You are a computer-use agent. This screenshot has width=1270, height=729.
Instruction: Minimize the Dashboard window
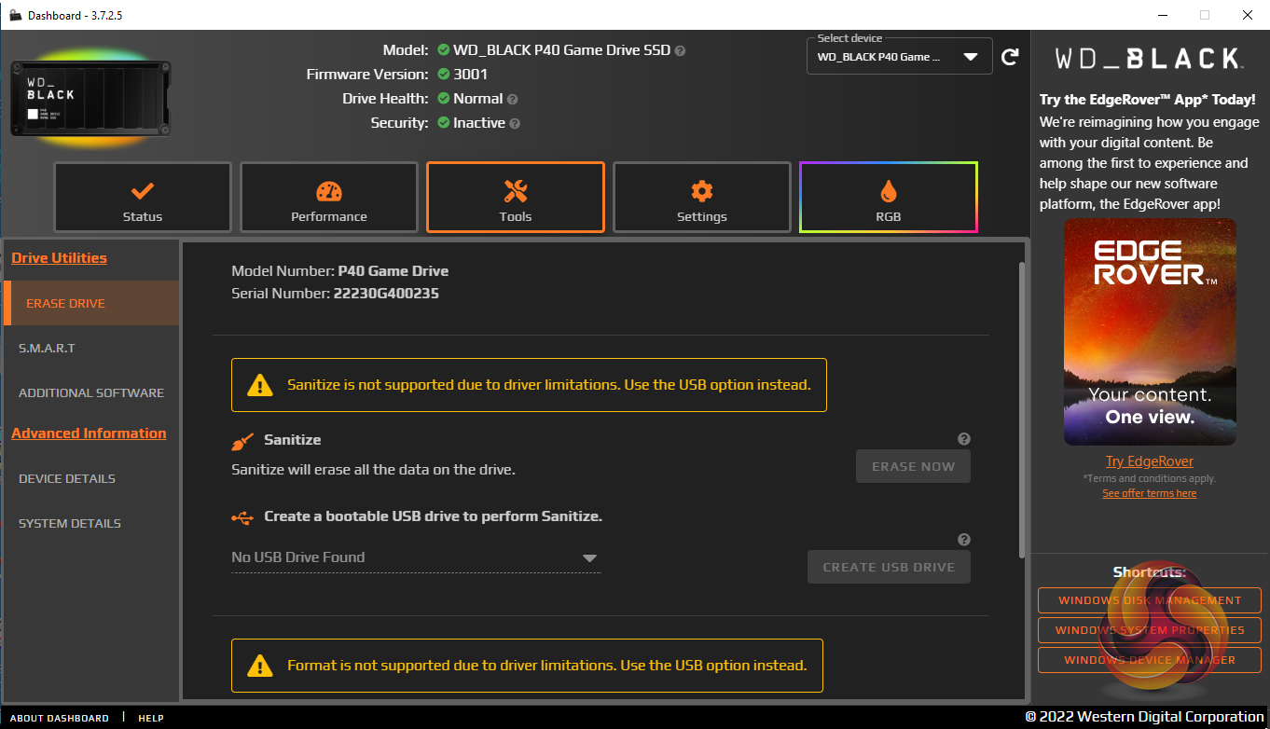(x=1162, y=15)
